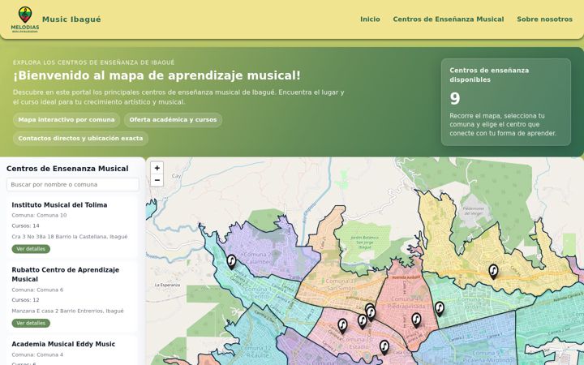Click the Music Ibagué site title
The height and width of the screenshot is (365, 584).
click(71, 19)
